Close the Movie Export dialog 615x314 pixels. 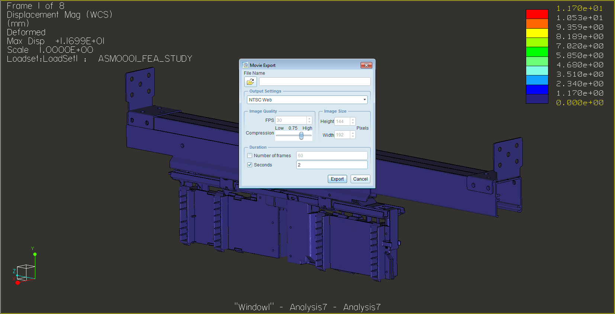click(x=366, y=65)
